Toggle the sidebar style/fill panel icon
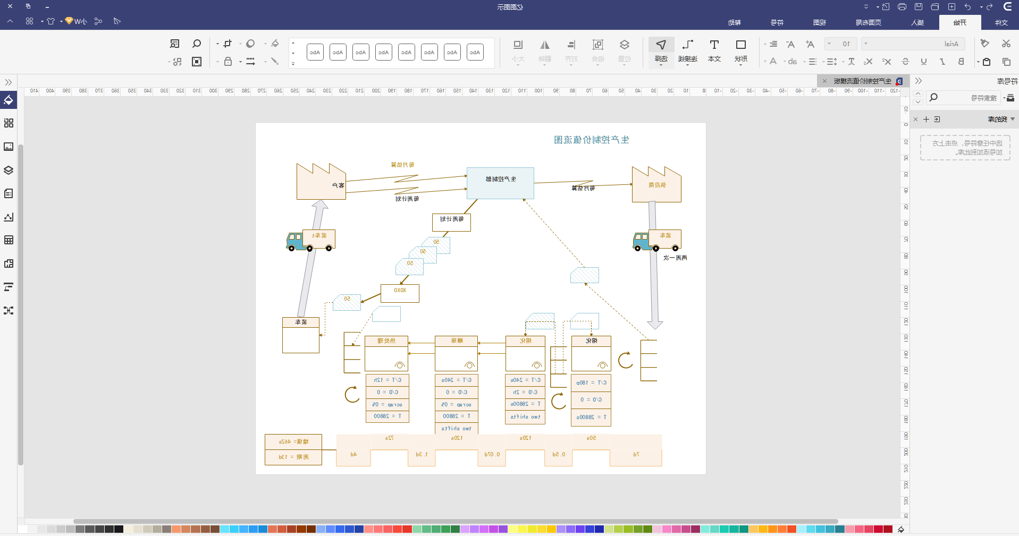1019x536 pixels. point(9,100)
